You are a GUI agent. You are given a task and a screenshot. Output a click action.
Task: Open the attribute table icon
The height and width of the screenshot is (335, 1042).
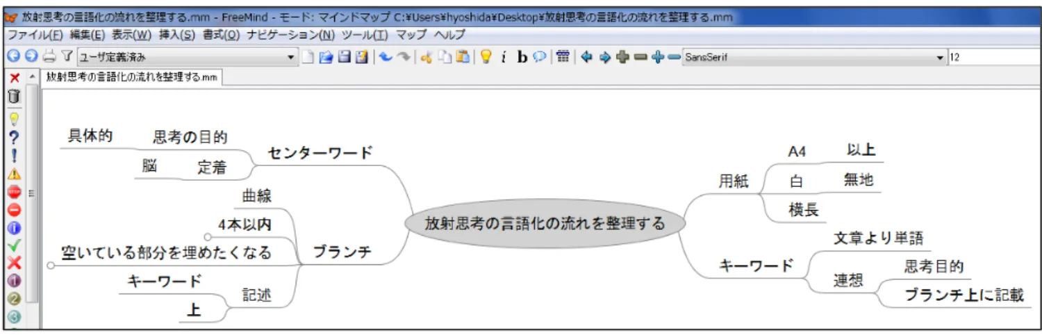tap(563, 58)
